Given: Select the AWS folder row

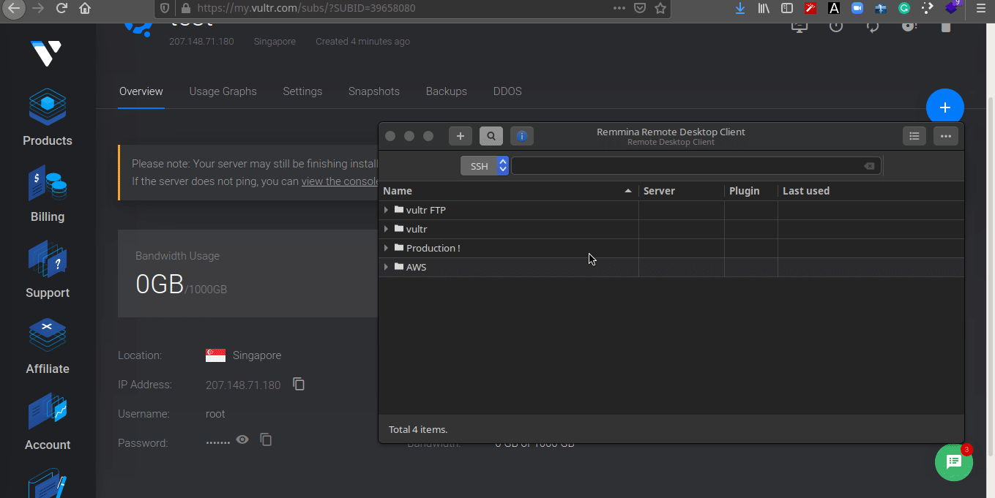Looking at the screenshot, I should (671, 267).
